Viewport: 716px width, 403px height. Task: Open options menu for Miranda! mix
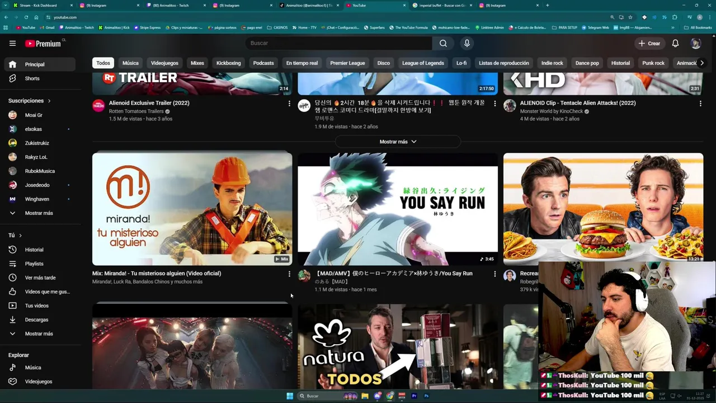[289, 274]
